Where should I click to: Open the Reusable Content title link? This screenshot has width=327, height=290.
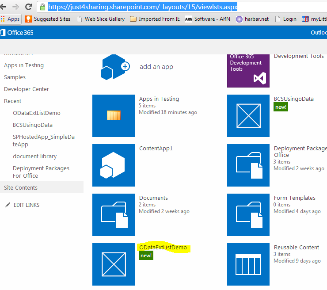pyautogui.click(x=297, y=248)
